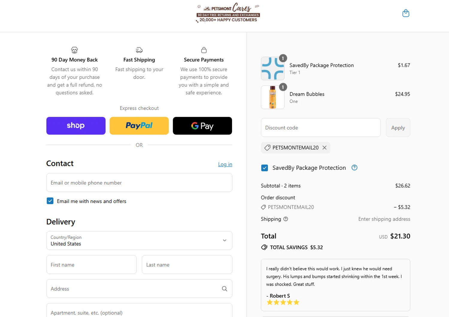Screen dimensions: 449x317
Task: Open the shopping bag cart icon
Action: point(406,13)
